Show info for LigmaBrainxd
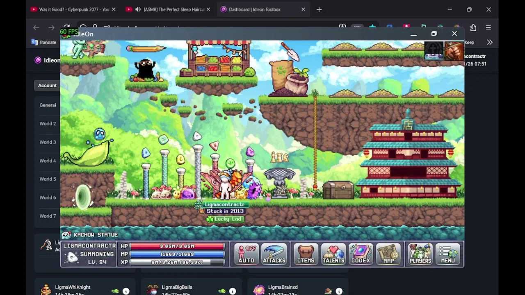 click(339, 291)
